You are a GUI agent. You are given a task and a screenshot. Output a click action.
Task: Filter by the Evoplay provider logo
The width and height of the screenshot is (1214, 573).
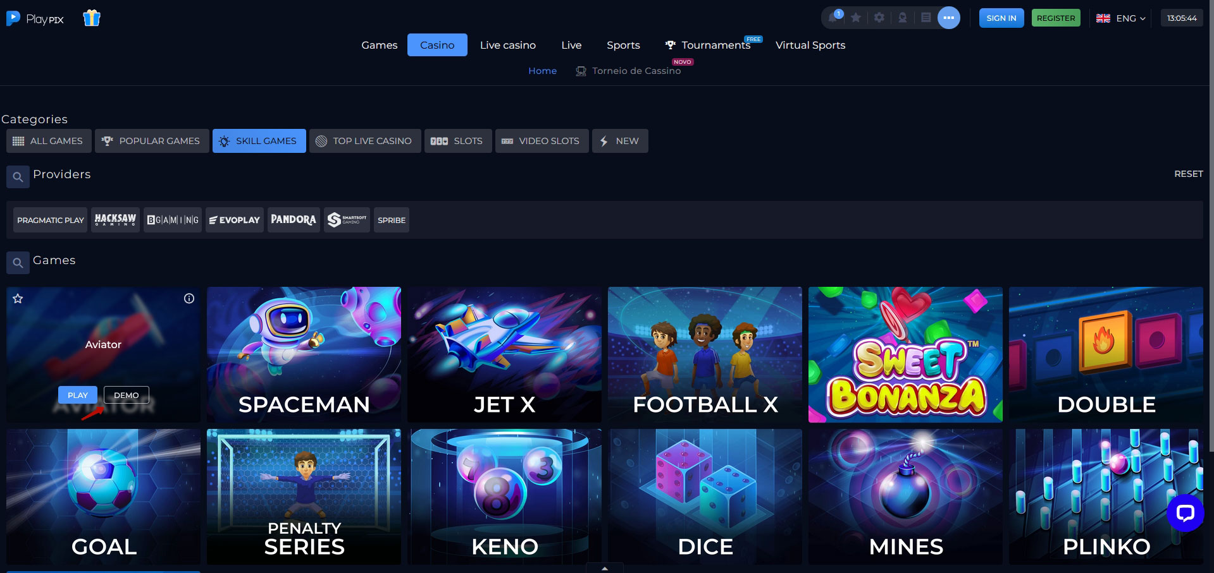coord(235,220)
